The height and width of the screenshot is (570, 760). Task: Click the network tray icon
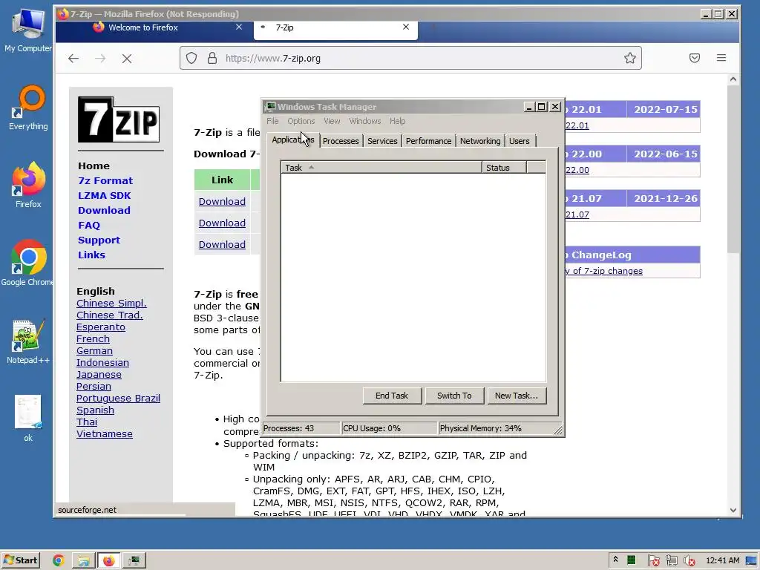click(x=671, y=561)
